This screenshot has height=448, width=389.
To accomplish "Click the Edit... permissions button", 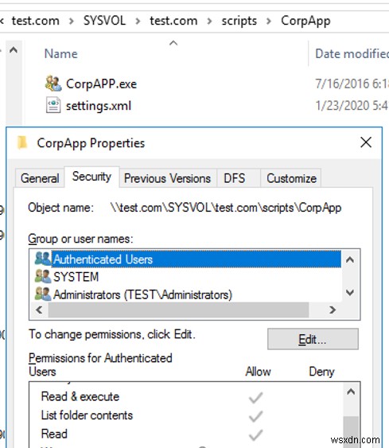I will (x=313, y=339).
